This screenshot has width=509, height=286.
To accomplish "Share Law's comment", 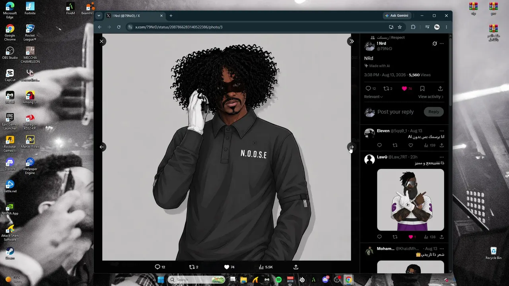I will 442,237.
